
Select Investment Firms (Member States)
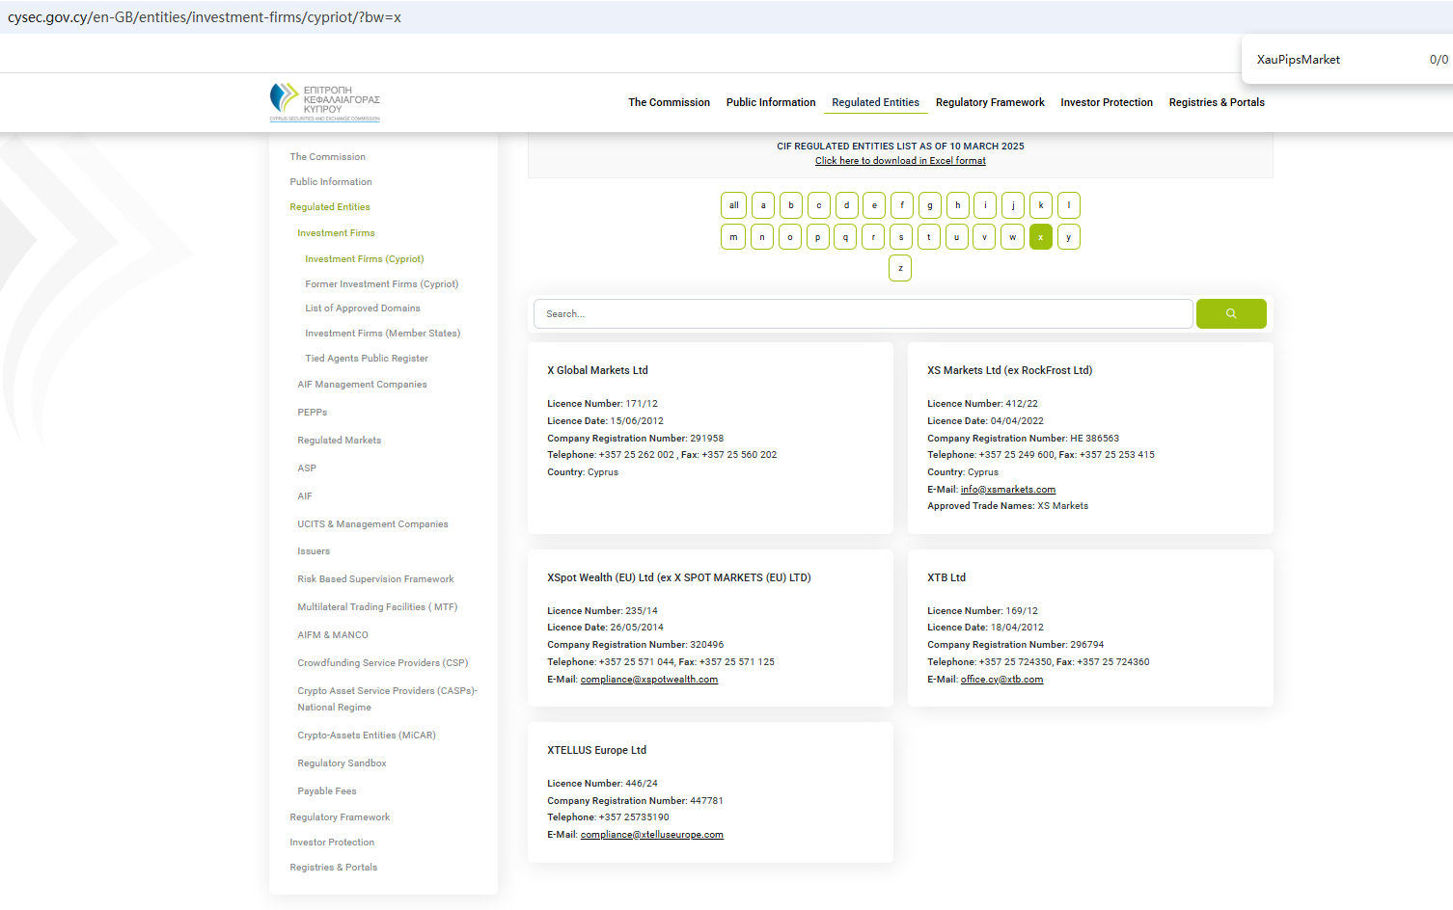coord(383,334)
